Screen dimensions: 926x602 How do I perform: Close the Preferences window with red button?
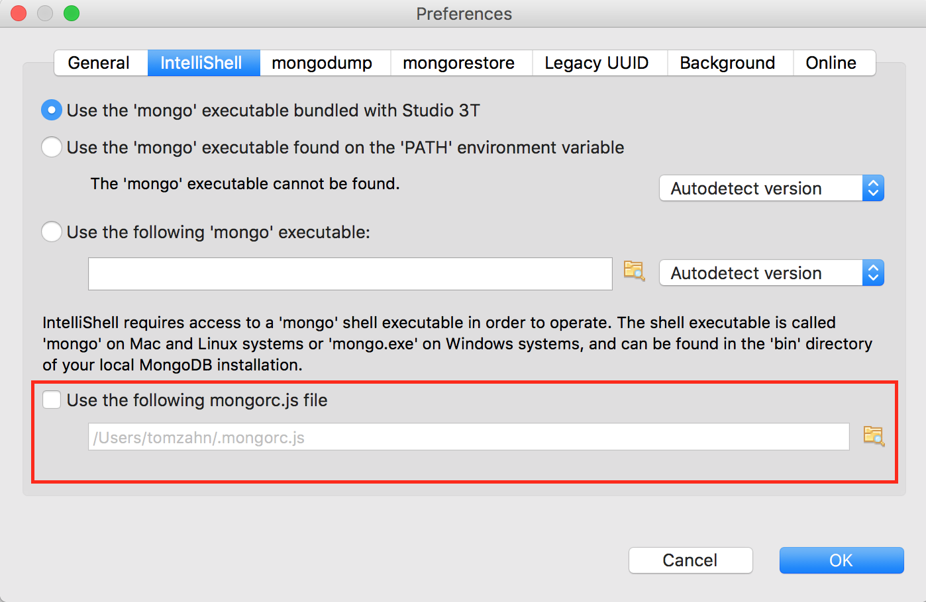[x=19, y=13]
